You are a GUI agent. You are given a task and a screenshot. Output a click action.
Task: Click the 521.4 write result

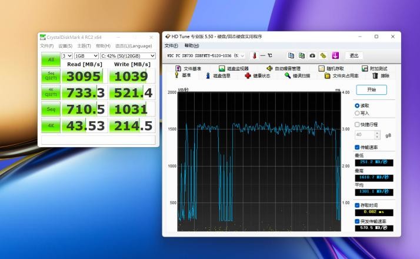pyautogui.click(x=132, y=93)
